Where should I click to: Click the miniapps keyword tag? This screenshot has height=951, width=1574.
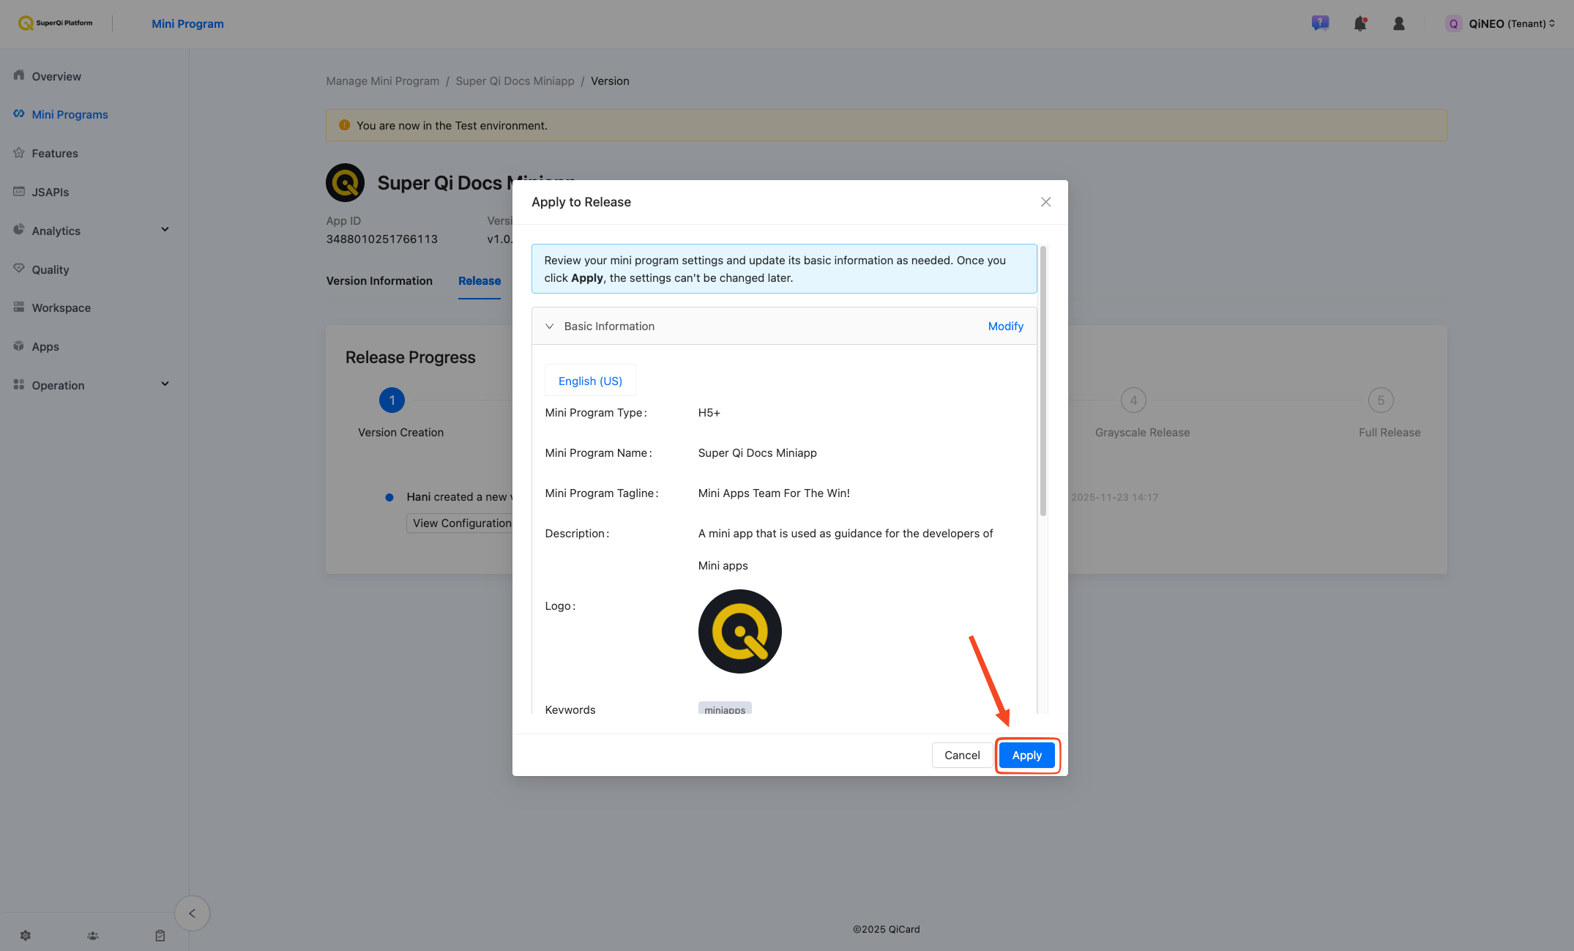(x=725, y=709)
